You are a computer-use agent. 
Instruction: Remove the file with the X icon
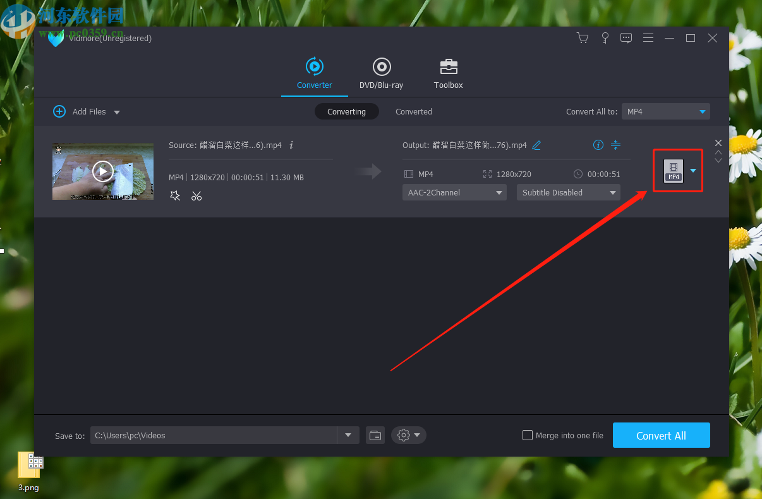(718, 143)
